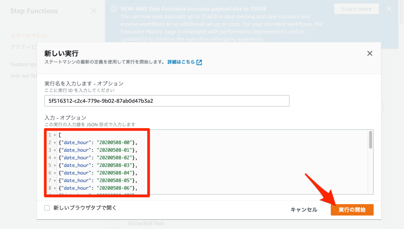
Task: Click the Learn more banner button
Action: 356,9
